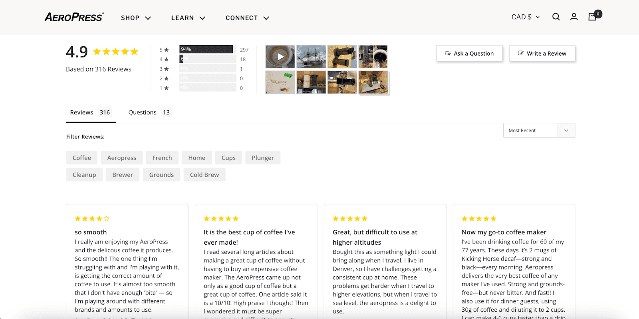Switch to the Reviews tab
Image resolution: width=639 pixels, height=319 pixels.
(x=91, y=112)
